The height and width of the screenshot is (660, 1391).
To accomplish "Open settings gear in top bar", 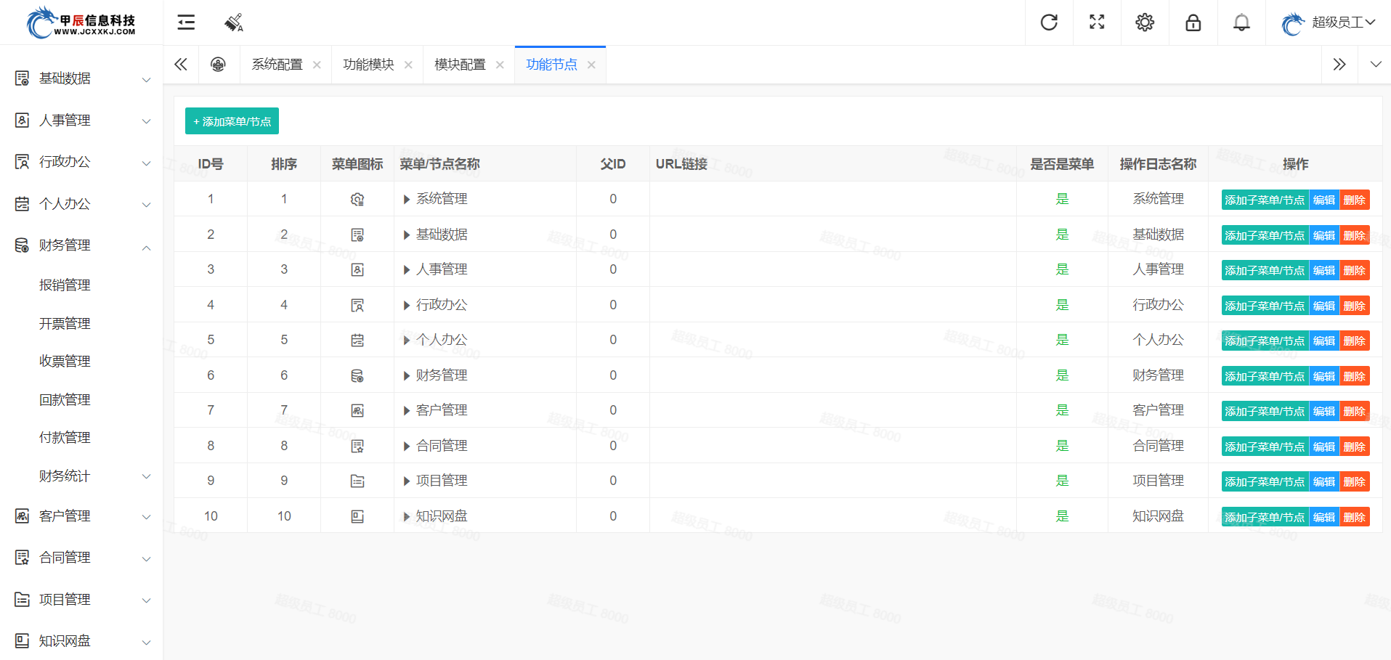I will (1145, 23).
